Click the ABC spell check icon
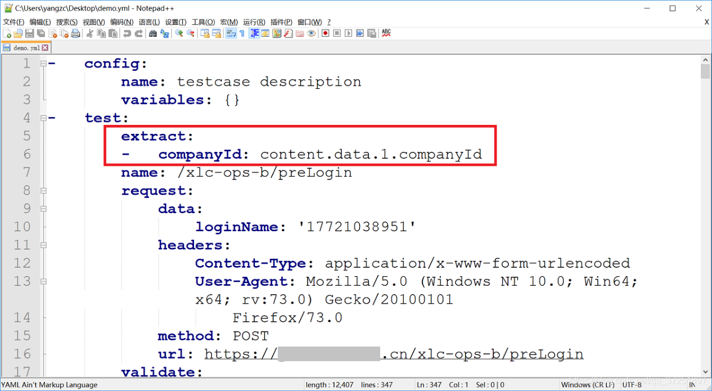Screen dimensions: 712x391 point(386,34)
